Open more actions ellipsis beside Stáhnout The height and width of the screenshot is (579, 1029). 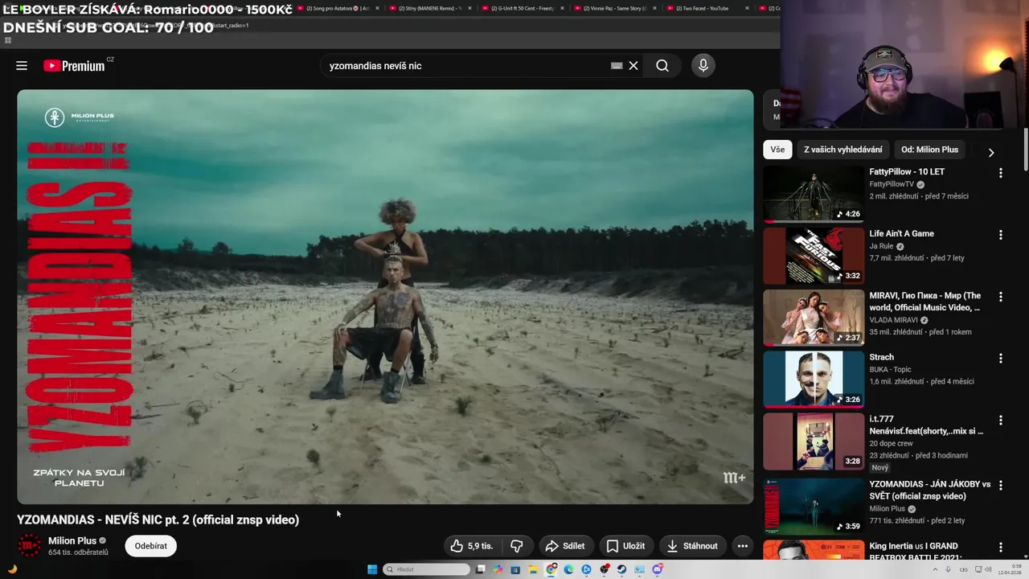tap(743, 546)
